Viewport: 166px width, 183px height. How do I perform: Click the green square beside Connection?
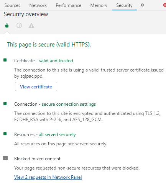tap(5, 103)
